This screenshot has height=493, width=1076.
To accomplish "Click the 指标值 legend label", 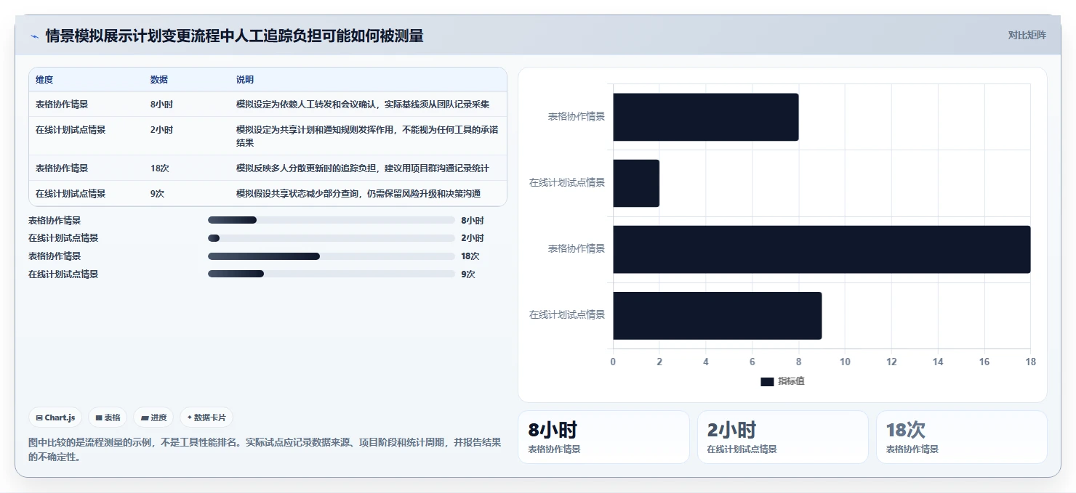I will pos(791,382).
